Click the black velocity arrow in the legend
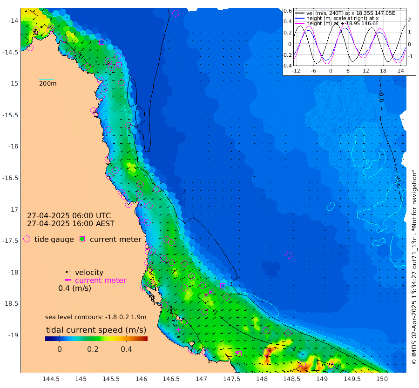Screen dimensions: 419x388 click(68, 272)
